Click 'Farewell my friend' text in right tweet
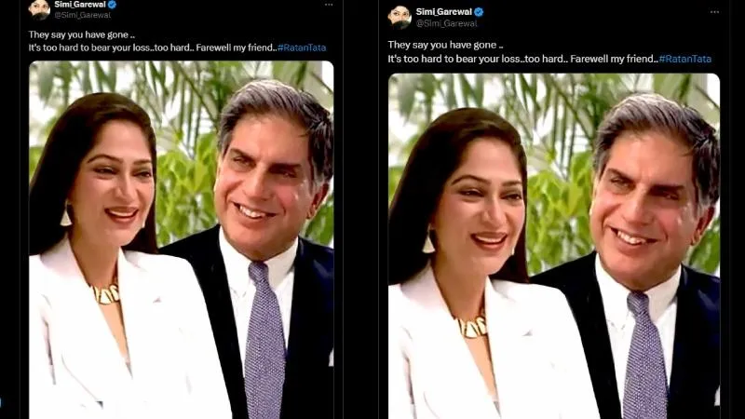Image resolution: width=745 pixels, height=419 pixels. click(x=613, y=59)
